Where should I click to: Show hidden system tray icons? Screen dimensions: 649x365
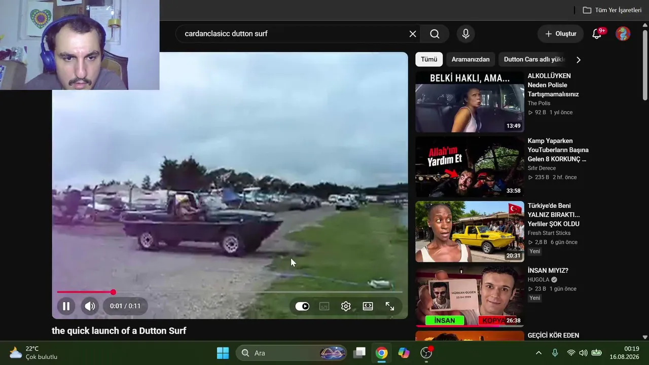[x=538, y=353]
